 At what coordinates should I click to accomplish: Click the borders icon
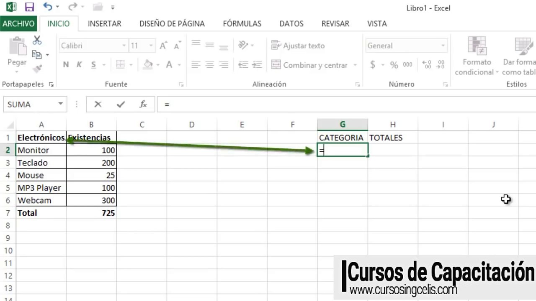click(120, 65)
